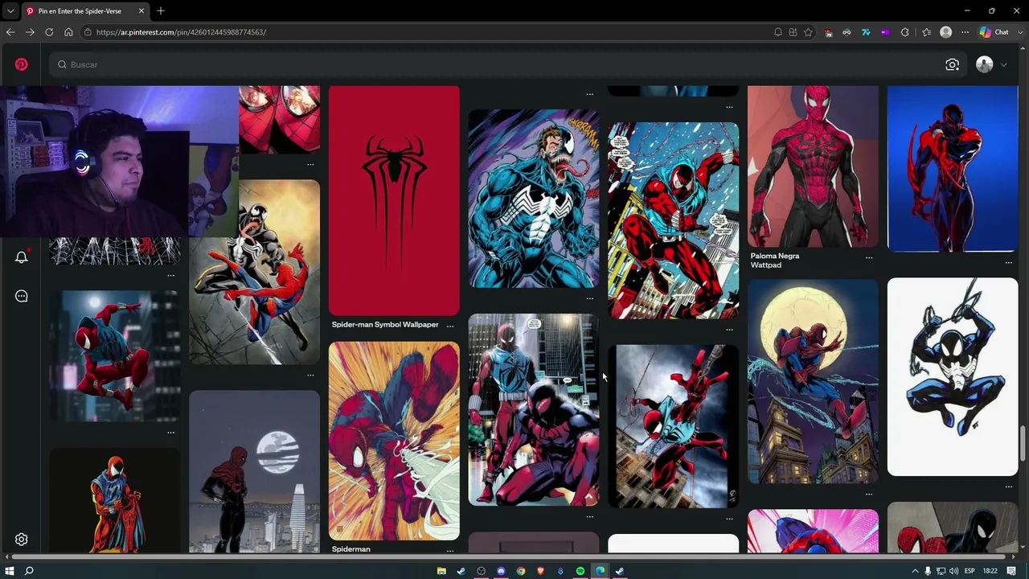Screen dimensions: 1029x579
Task: Open the Spider-Man full moon pin
Action: click(813, 382)
